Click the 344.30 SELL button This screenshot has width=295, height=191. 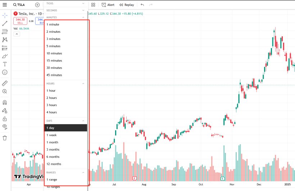pos(20,21)
